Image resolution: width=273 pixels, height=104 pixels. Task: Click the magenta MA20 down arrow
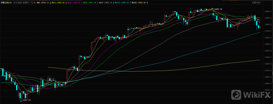pyautogui.click(x=82, y=3)
